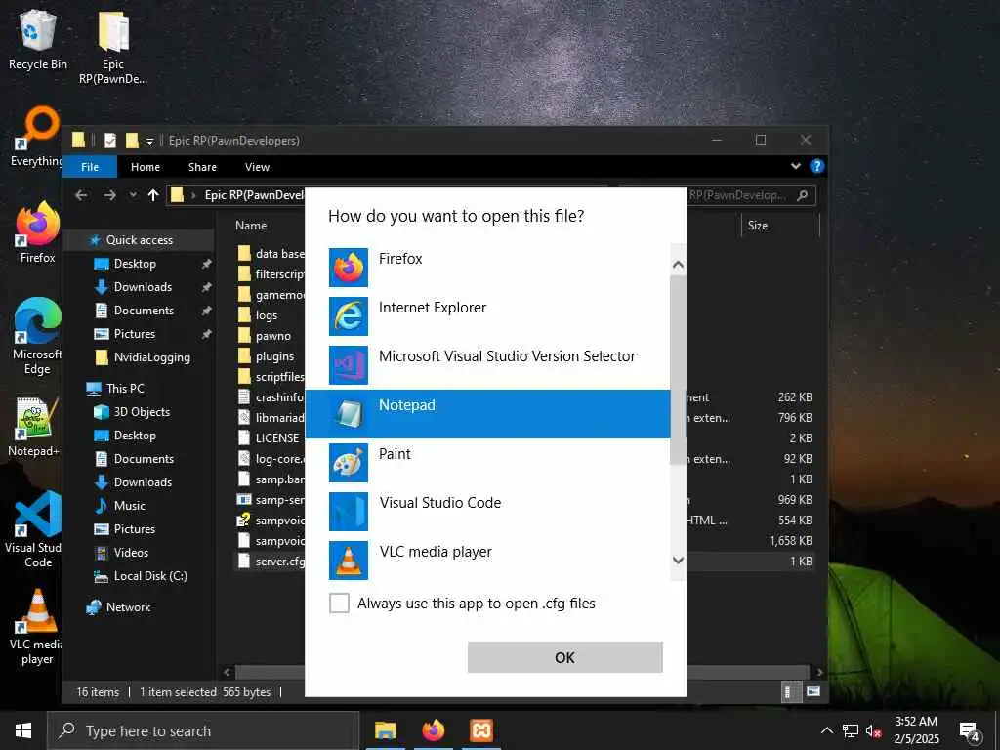Select the pawno folder
This screenshot has width=1000, height=750.
(x=273, y=336)
